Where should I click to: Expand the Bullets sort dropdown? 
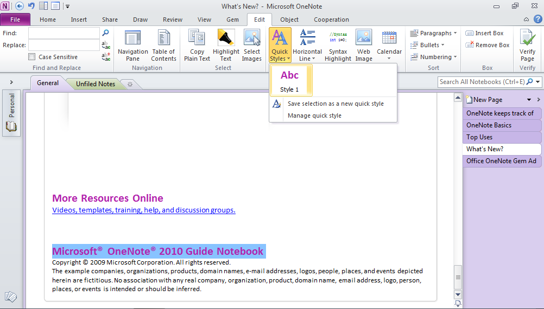(x=427, y=45)
